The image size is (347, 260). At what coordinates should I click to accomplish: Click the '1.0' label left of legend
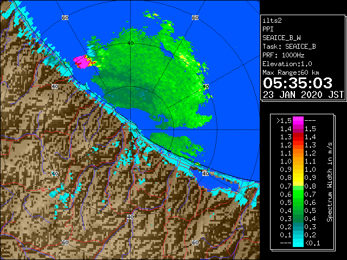point(286,161)
